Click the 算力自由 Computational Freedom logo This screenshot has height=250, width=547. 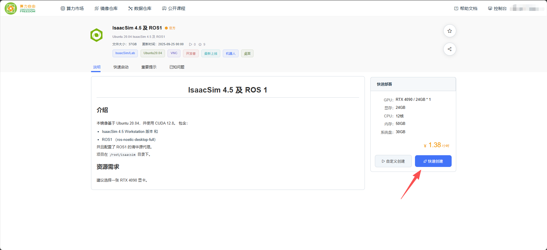click(x=20, y=9)
